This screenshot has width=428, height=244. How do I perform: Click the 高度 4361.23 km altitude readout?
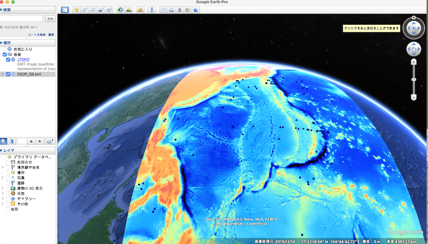click(401, 242)
